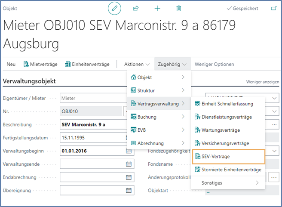Expand the Aktionen dropdown menu

tap(137, 64)
